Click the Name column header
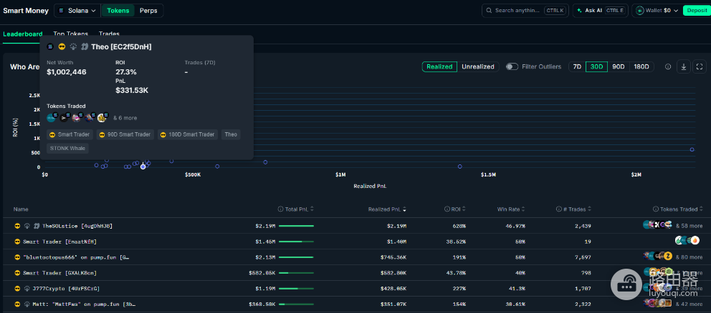 pos(20,209)
